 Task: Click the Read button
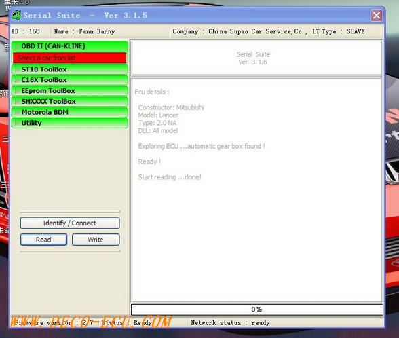tap(43, 240)
